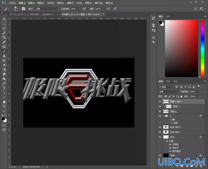This screenshot has height=169, width=208.
Task: Open the 滤镜(T) menu
Action: click(x=70, y=3)
